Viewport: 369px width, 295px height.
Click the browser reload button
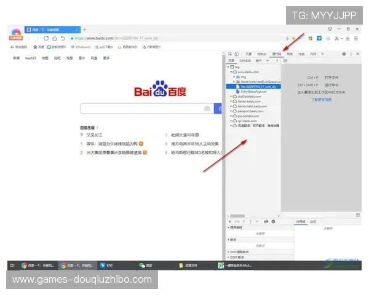pos(46,38)
